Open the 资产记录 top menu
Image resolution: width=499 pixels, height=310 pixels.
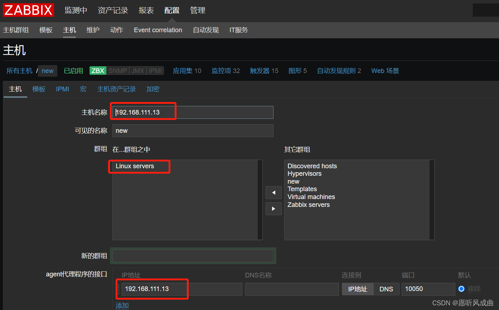113,10
